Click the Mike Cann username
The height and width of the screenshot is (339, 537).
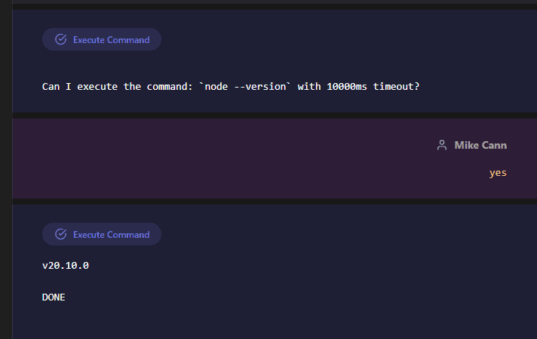pos(480,145)
